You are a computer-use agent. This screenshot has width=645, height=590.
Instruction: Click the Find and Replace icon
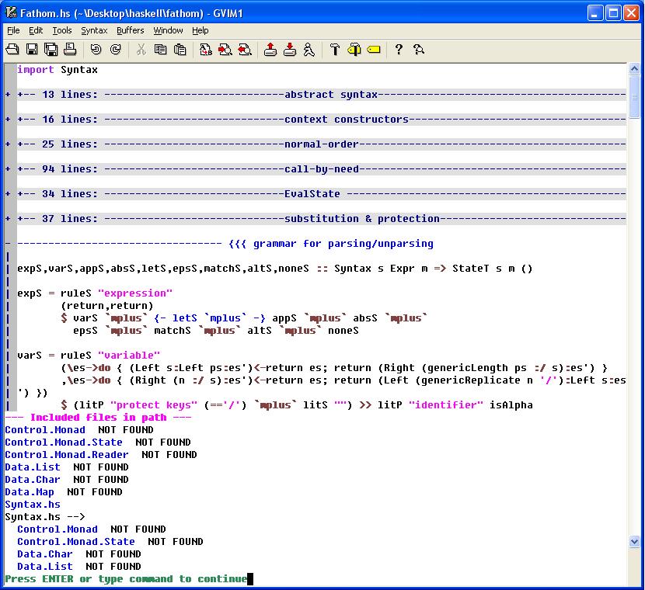point(206,50)
